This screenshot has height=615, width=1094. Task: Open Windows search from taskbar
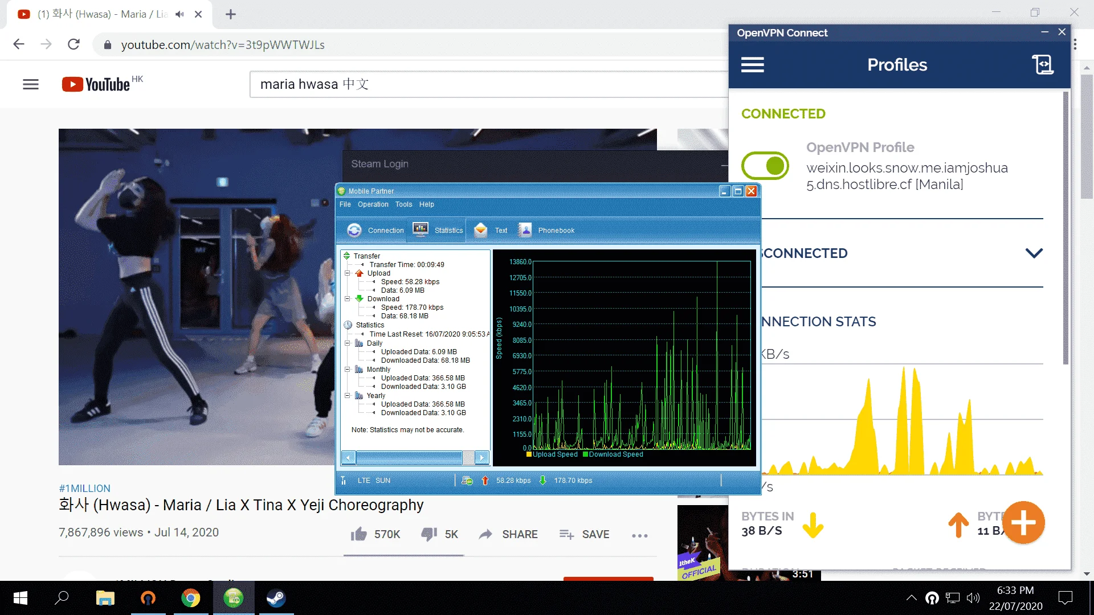point(62,598)
